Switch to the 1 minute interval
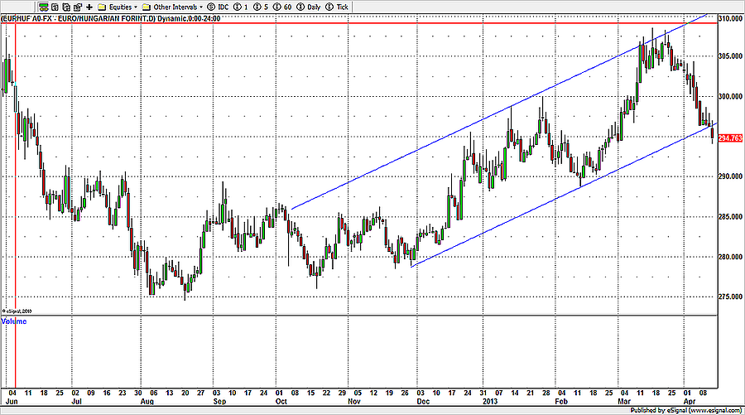745x415 pixels. pos(239,7)
